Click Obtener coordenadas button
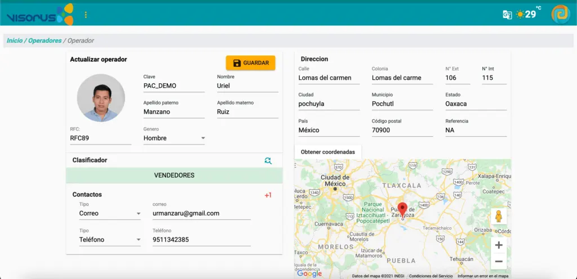 [328, 152]
